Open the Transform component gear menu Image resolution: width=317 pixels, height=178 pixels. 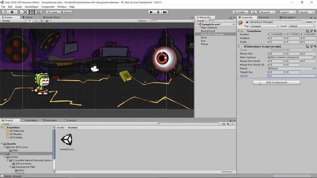pos(315,31)
